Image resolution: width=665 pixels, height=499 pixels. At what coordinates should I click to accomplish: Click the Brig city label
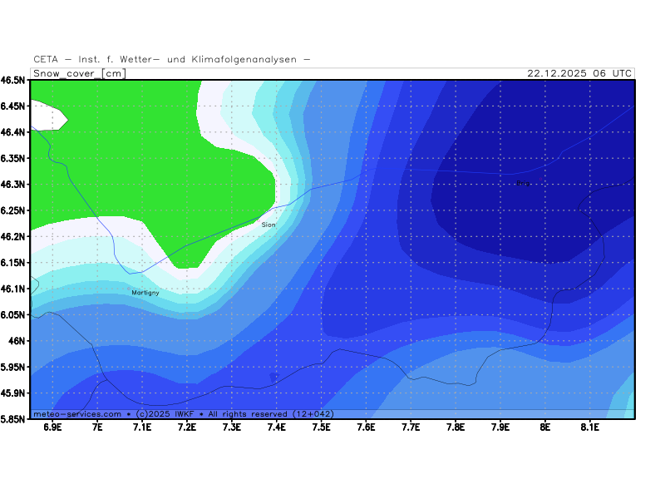(522, 183)
